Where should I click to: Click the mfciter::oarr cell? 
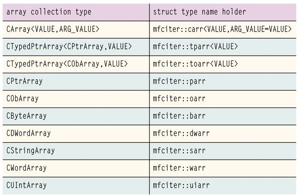(179, 98)
